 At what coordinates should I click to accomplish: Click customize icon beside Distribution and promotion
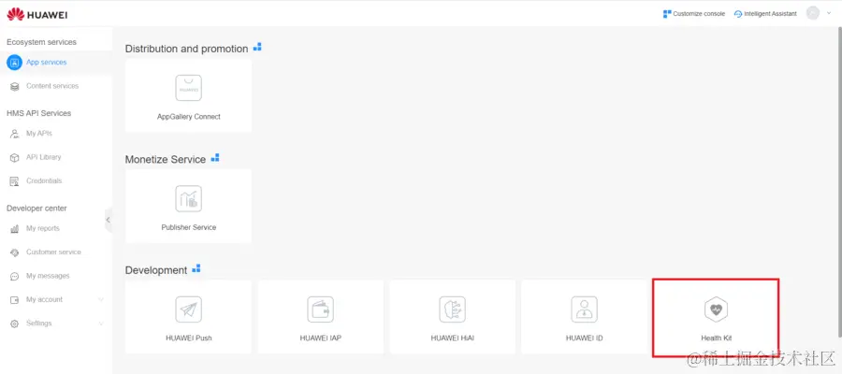pos(257,48)
